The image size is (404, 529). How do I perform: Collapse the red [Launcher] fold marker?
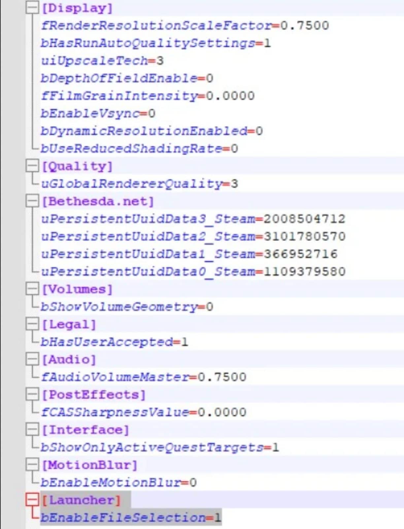coord(32,500)
